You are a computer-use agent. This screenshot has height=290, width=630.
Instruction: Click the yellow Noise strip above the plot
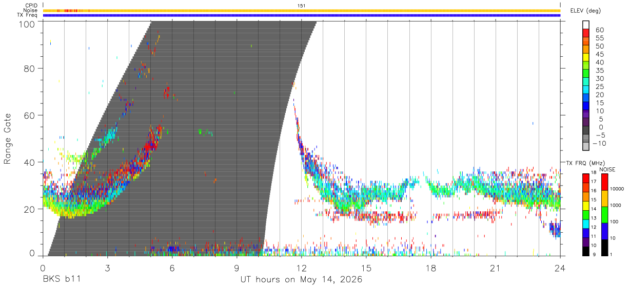tap(302, 10)
